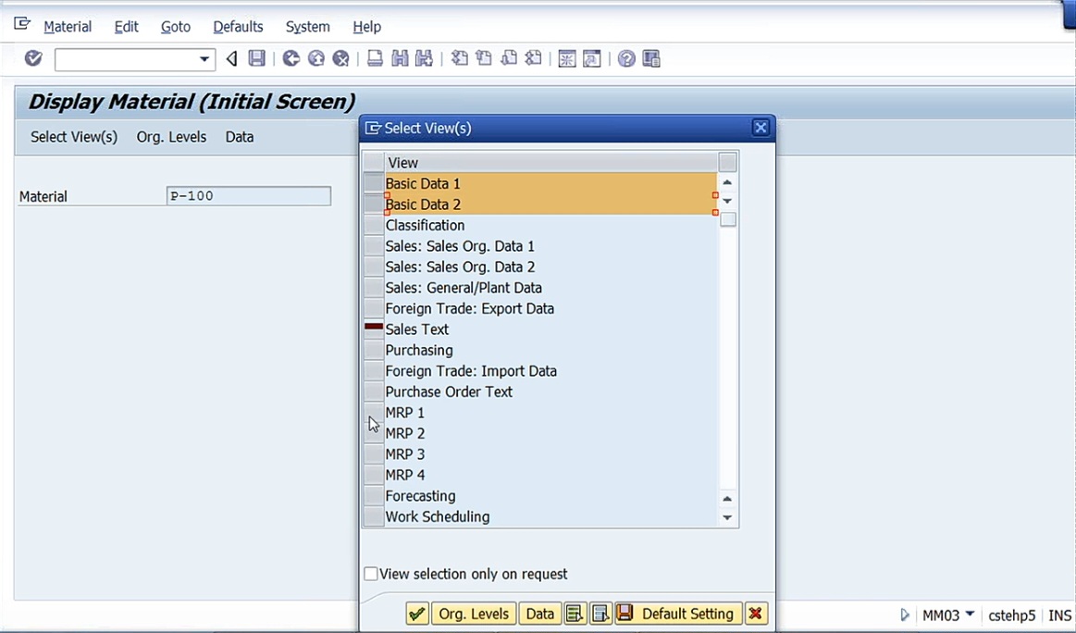Click Select View(s) in the application toolbar
Viewport: 1076px width, 633px height.
pyautogui.click(x=74, y=137)
